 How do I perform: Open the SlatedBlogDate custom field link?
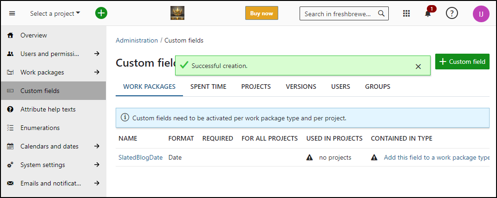click(x=140, y=158)
